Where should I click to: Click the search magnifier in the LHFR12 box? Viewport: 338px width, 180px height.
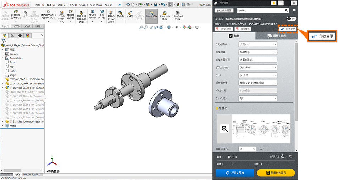(287, 11)
